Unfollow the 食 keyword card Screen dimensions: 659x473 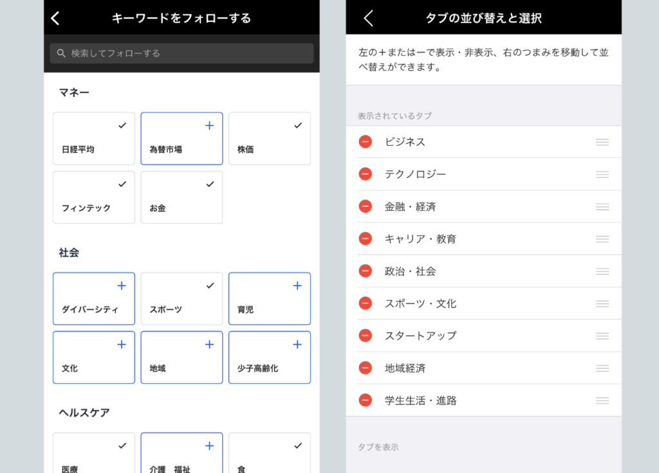(270, 453)
